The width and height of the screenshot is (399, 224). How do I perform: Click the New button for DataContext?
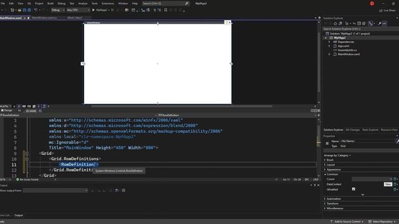pyautogui.click(x=388, y=184)
